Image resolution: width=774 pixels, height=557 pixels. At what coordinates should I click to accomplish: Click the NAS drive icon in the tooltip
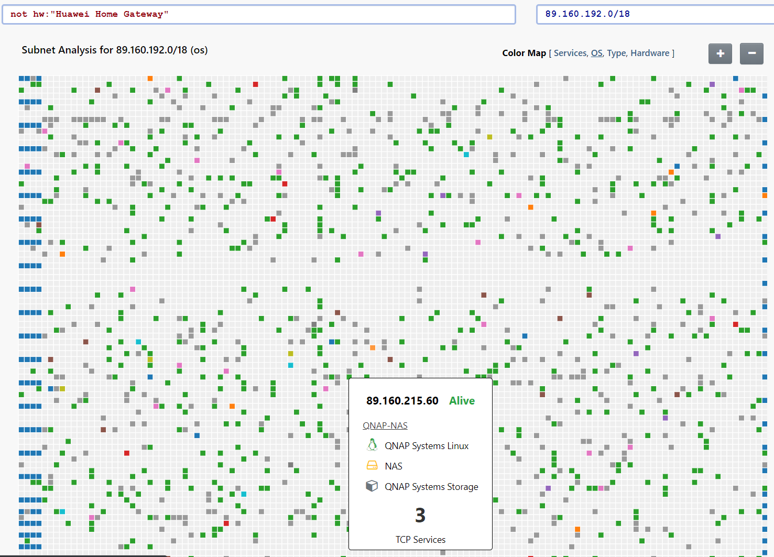372,465
